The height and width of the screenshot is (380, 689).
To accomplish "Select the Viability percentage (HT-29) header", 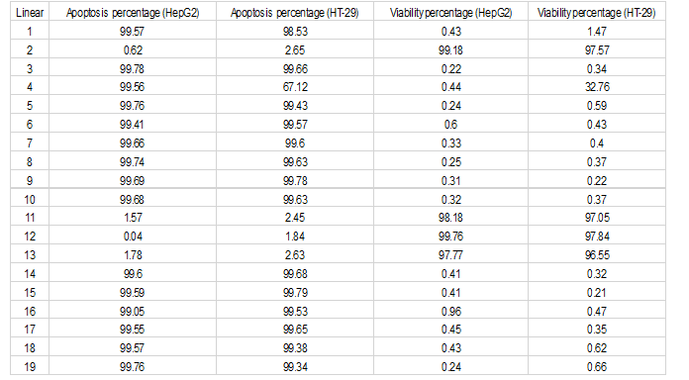I will (x=597, y=12).
